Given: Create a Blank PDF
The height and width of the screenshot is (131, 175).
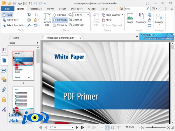Looking at the screenshot, I should tap(106, 20).
